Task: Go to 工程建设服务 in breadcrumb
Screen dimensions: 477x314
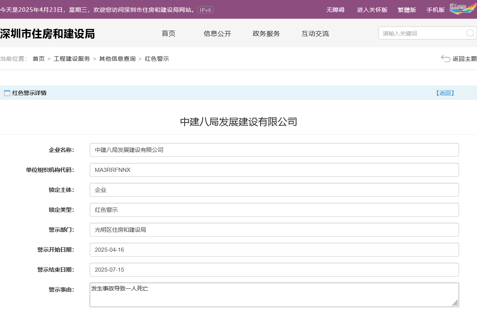Action: [72, 59]
